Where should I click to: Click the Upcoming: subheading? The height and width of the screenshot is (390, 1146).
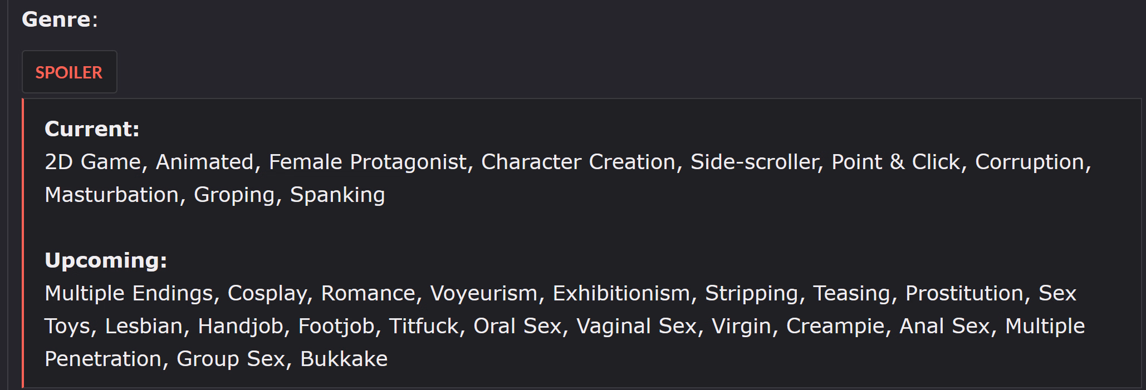(x=106, y=260)
